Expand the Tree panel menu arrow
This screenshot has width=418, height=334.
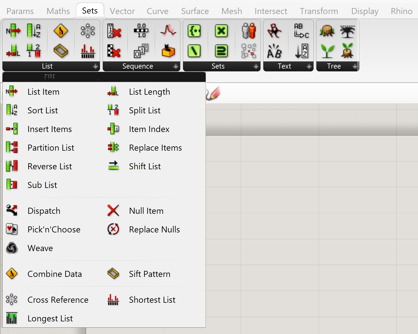(355, 67)
